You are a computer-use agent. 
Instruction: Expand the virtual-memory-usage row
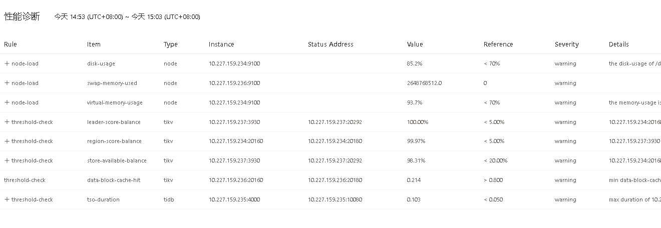(7, 102)
